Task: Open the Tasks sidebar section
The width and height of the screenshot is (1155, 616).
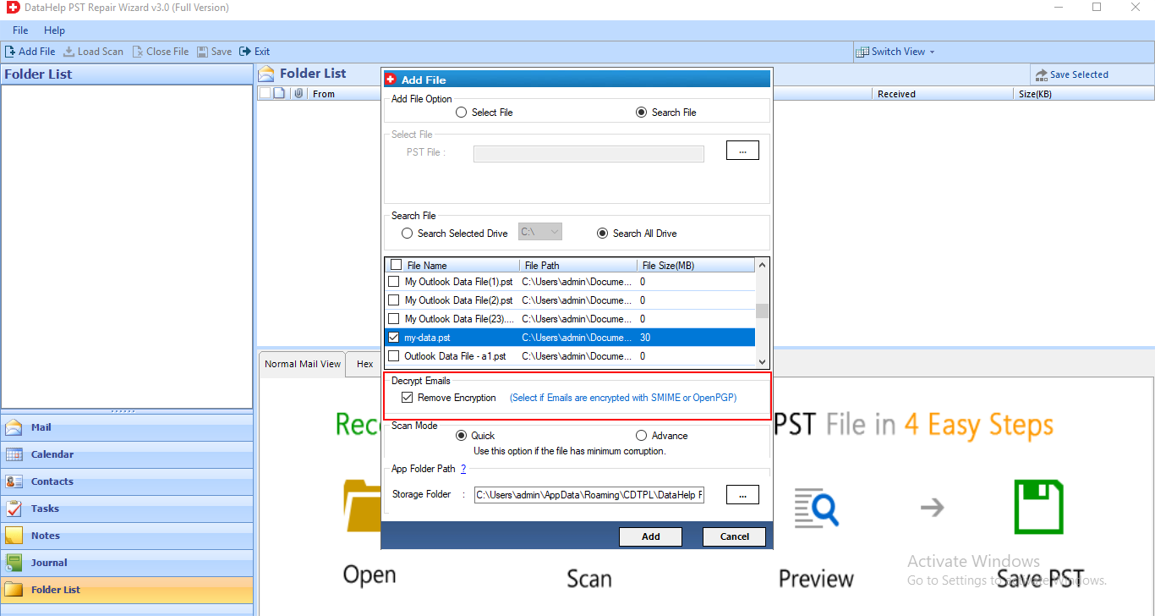Action: click(x=45, y=509)
